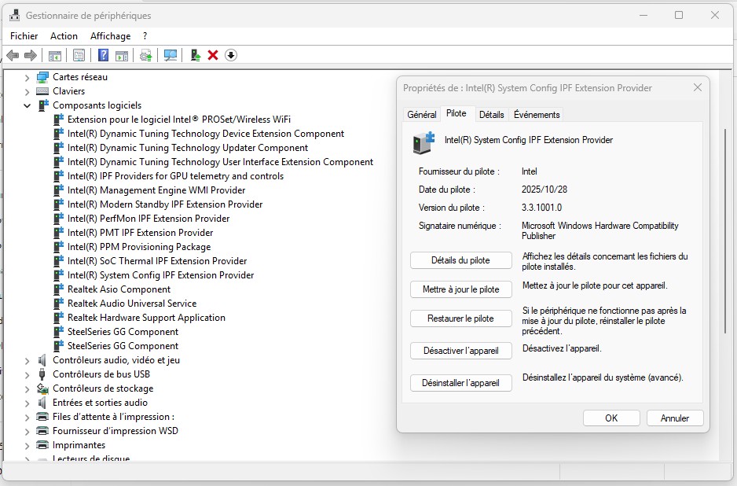Collapse the Composants logiciels category

[27, 105]
